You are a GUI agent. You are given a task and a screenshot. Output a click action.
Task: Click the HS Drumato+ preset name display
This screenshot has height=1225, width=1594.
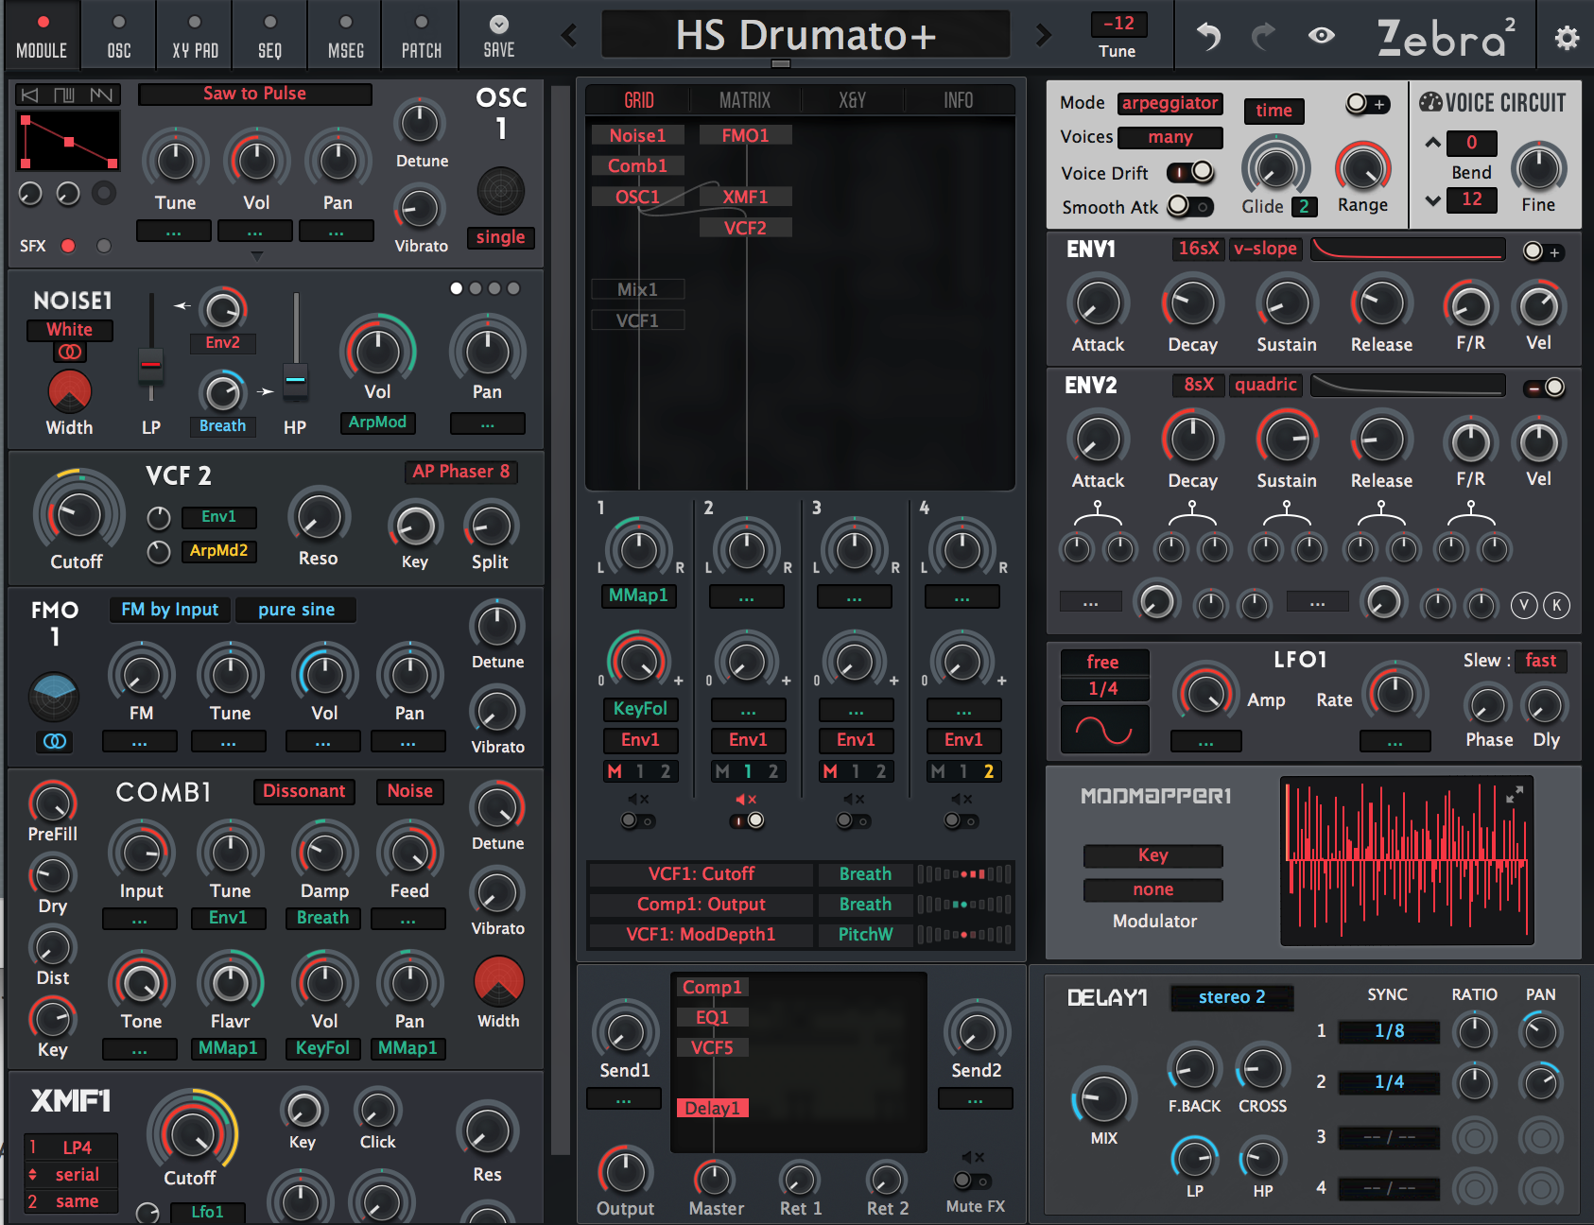[806, 36]
